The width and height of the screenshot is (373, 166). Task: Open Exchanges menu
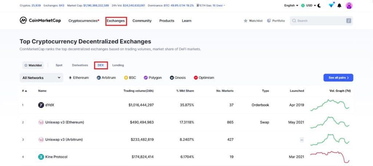(x=116, y=21)
